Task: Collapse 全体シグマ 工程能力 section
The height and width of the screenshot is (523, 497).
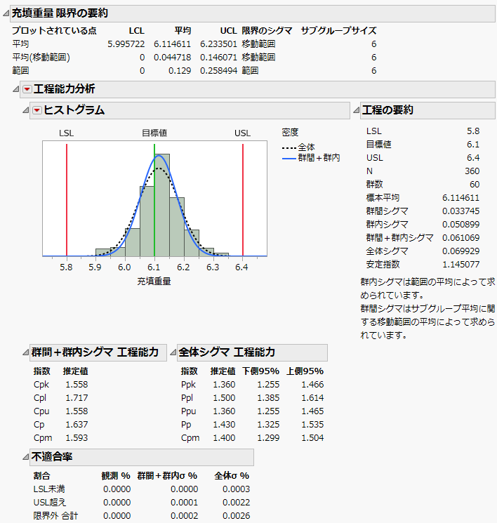Action: tap(173, 352)
